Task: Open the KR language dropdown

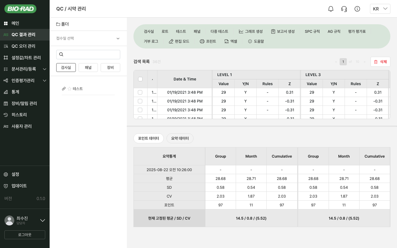Action: (380, 9)
